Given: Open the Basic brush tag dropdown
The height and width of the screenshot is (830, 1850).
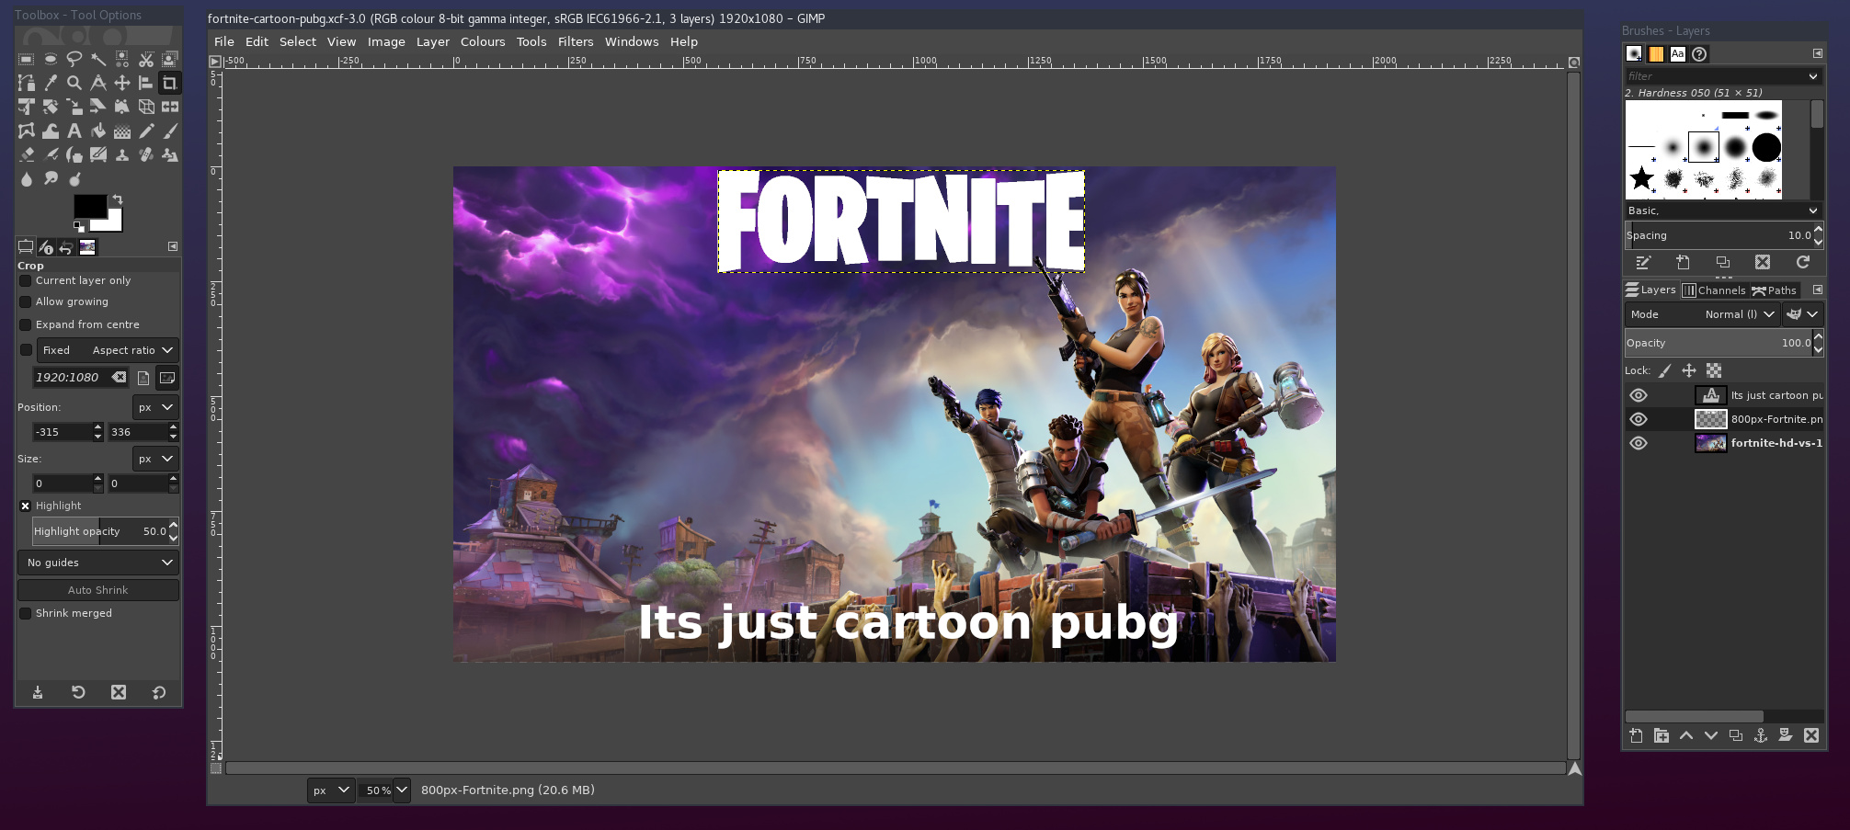Looking at the screenshot, I should (1722, 210).
